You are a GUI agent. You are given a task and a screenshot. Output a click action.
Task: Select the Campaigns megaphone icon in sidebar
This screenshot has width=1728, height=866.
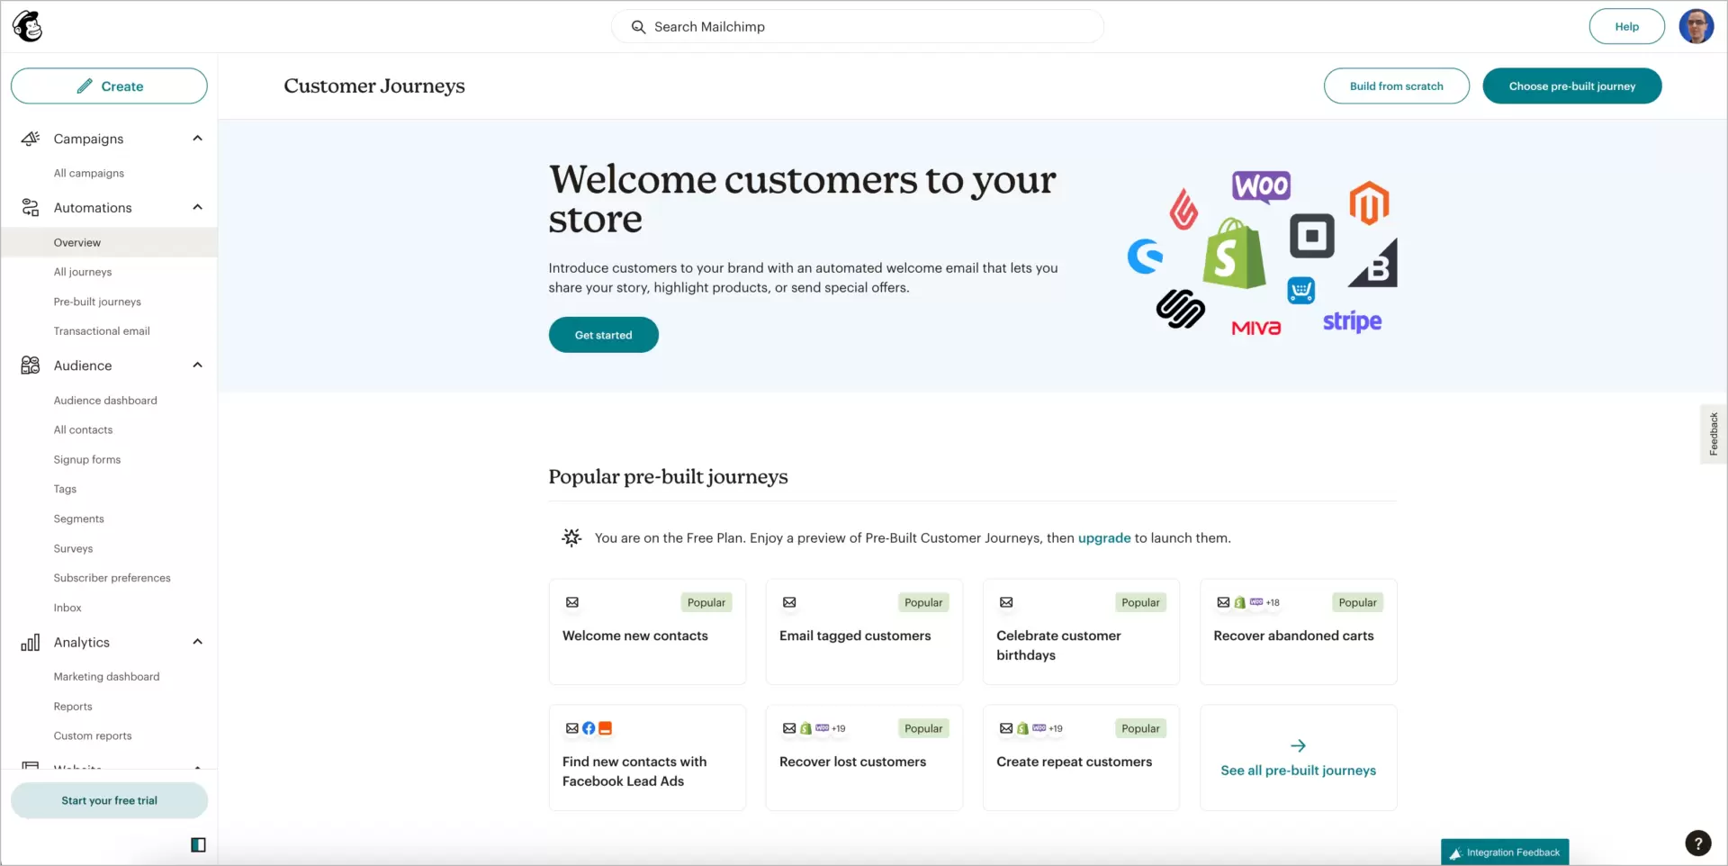point(31,139)
